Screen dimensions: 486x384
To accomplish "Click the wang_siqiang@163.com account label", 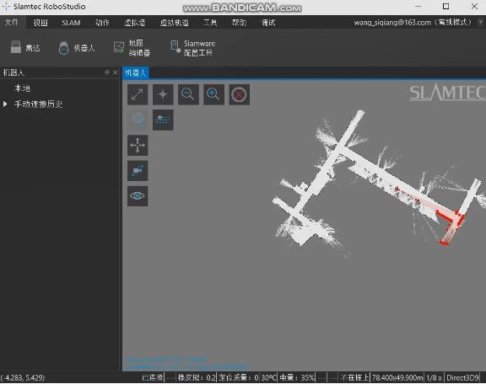I will point(392,23).
